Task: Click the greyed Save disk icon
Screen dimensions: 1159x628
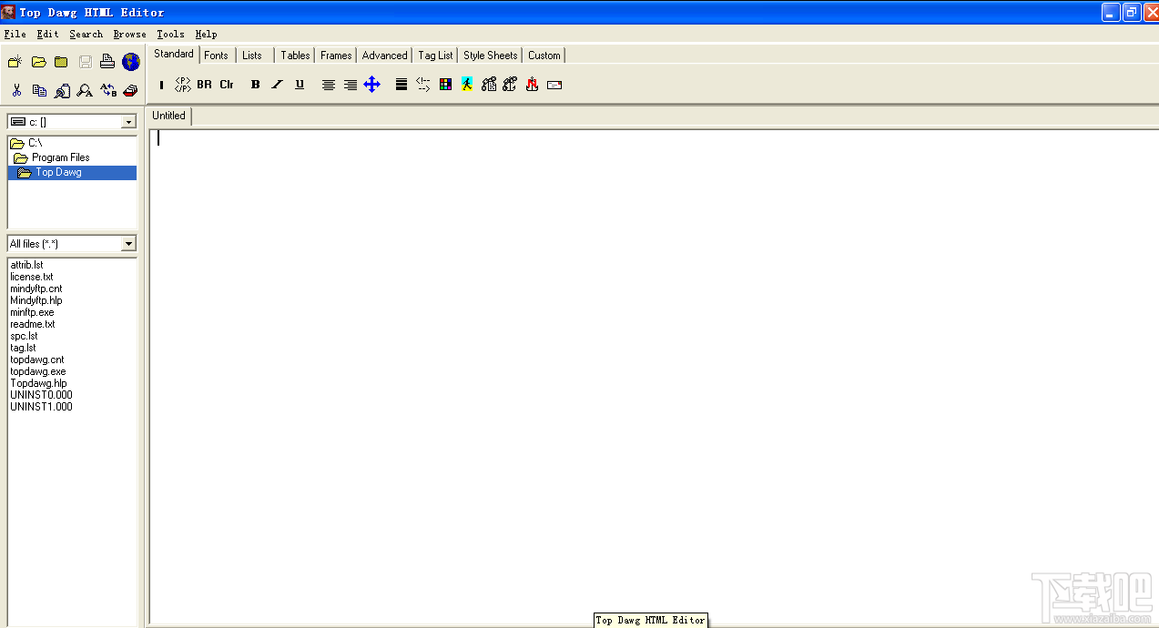Action: [85, 62]
